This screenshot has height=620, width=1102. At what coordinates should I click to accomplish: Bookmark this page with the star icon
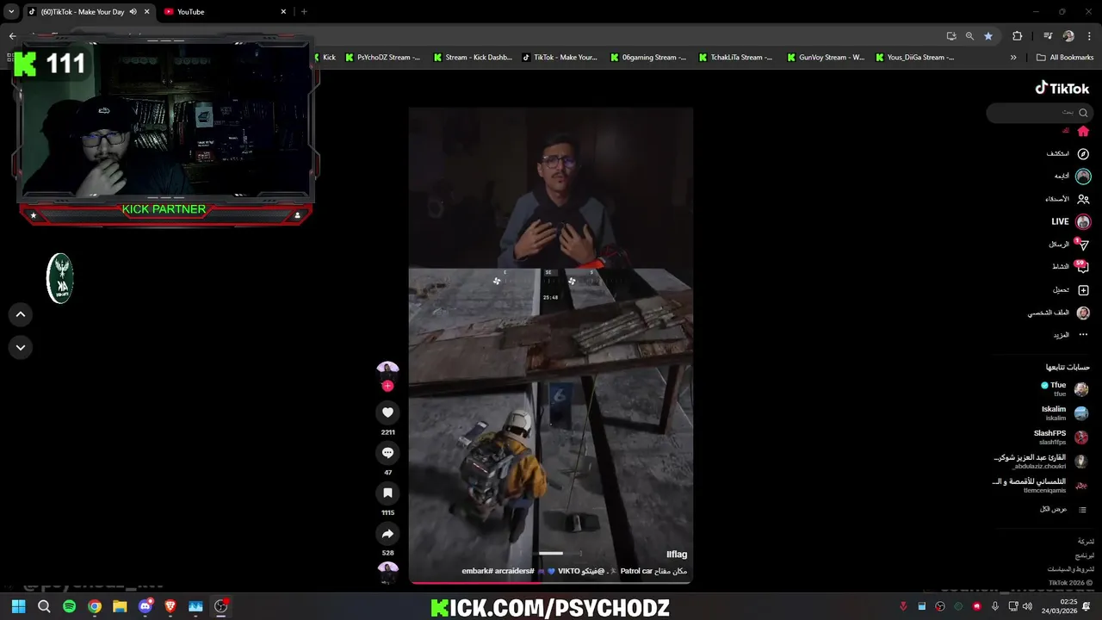[x=988, y=35]
